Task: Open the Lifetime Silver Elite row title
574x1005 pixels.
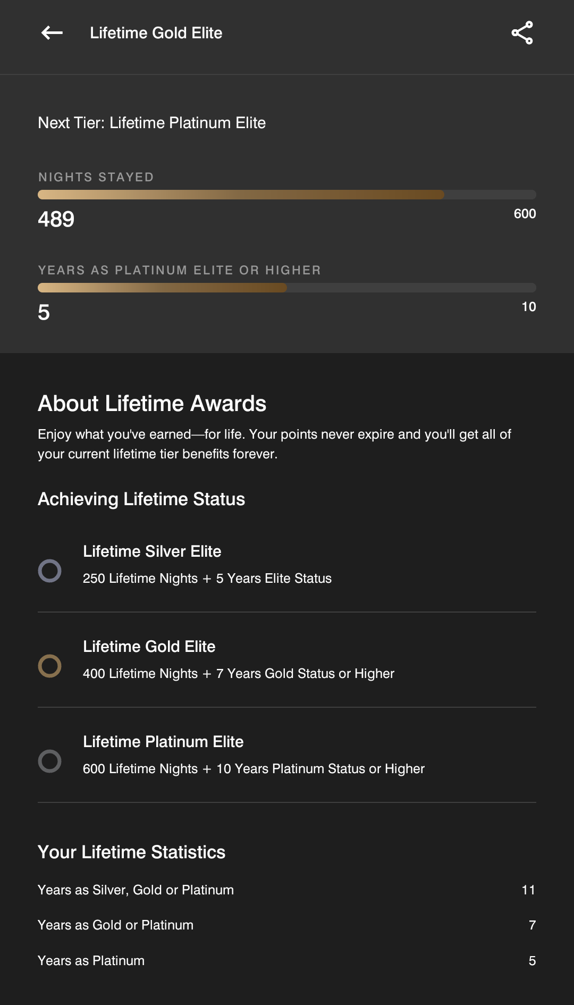Action: pyautogui.click(x=152, y=551)
